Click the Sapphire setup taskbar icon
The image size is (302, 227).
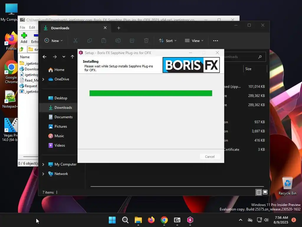[190, 220]
